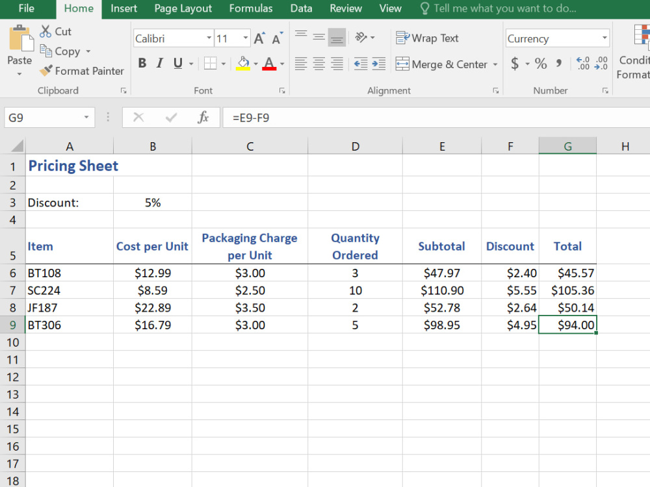Cancel formula entry with X
Screen dimensions: 650x487
(x=138, y=118)
